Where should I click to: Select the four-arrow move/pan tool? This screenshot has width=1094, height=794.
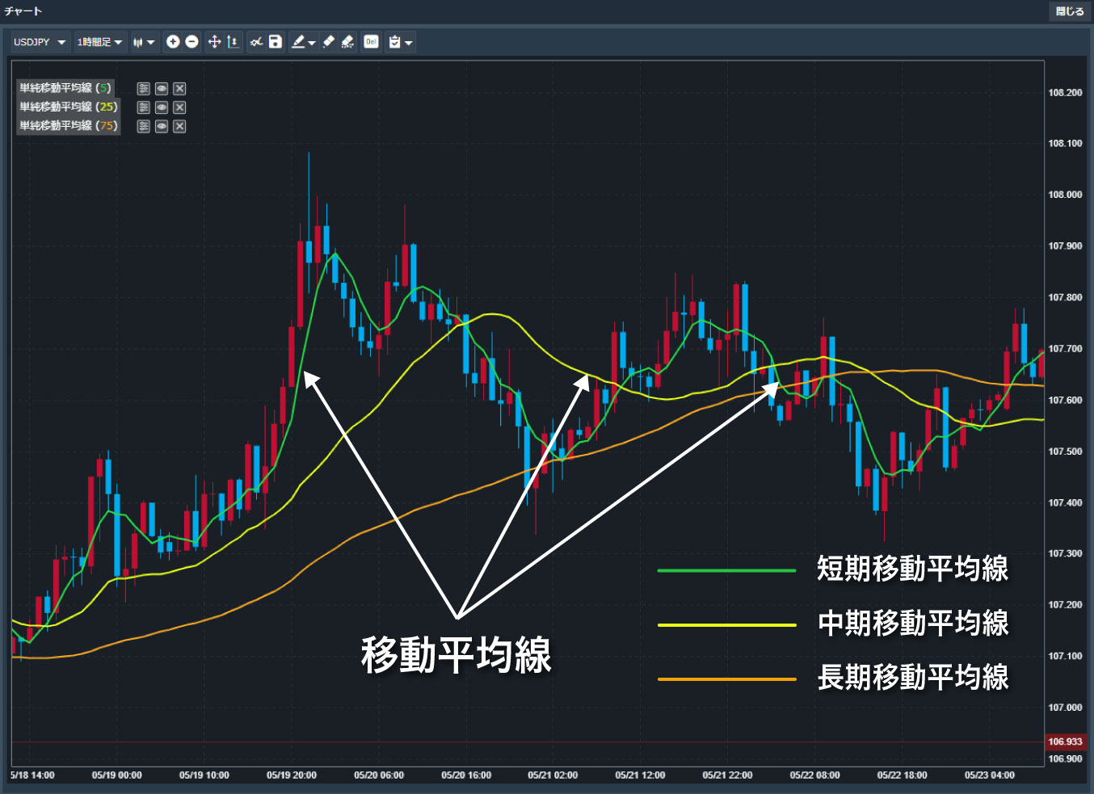(x=214, y=42)
